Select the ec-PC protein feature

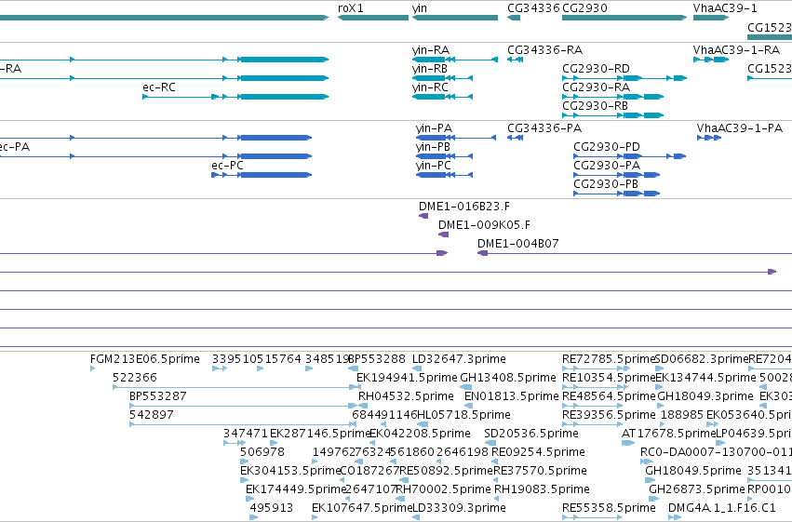262,175
